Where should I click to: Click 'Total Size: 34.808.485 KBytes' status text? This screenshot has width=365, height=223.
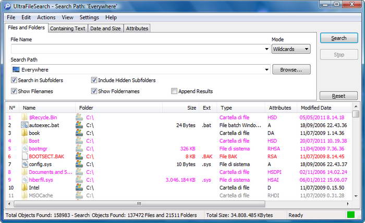239,215
